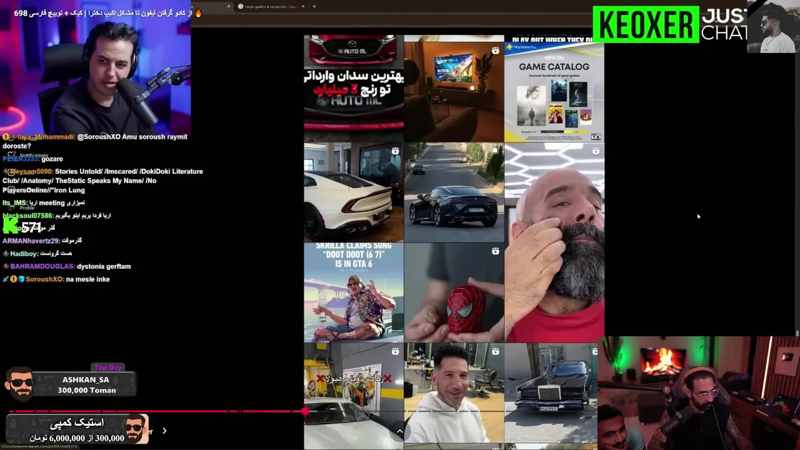
Task: Click chat username Meysam5090
Action: [x=31, y=171]
